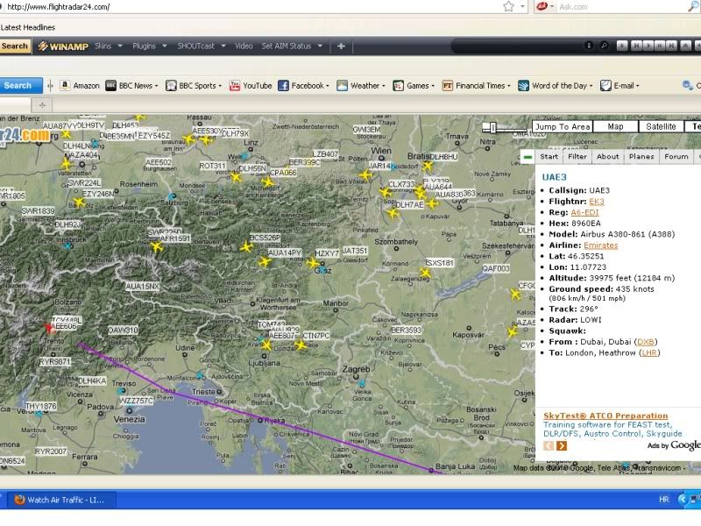Click the Video item in Winamp toolbar
This screenshot has width=701, height=526.
tap(244, 46)
